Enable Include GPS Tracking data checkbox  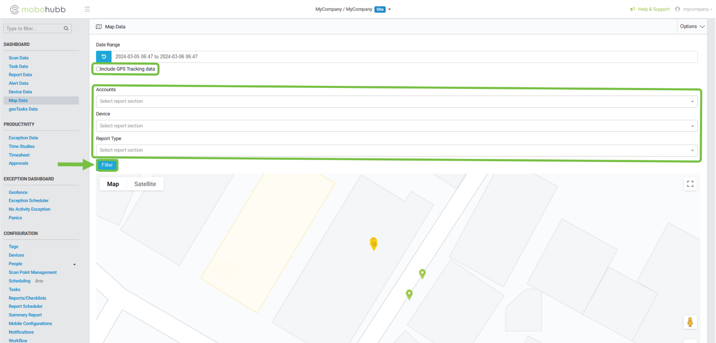tap(98, 69)
